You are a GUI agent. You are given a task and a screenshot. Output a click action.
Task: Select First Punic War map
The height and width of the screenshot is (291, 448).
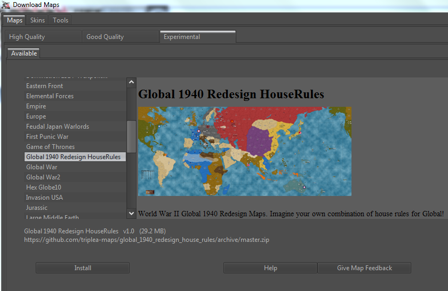tap(75, 137)
